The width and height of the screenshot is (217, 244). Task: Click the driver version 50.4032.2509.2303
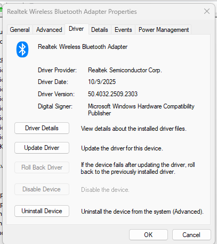pos(112,94)
